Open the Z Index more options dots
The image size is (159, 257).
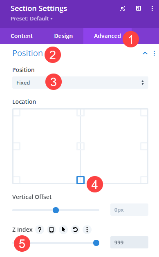tap(87, 230)
